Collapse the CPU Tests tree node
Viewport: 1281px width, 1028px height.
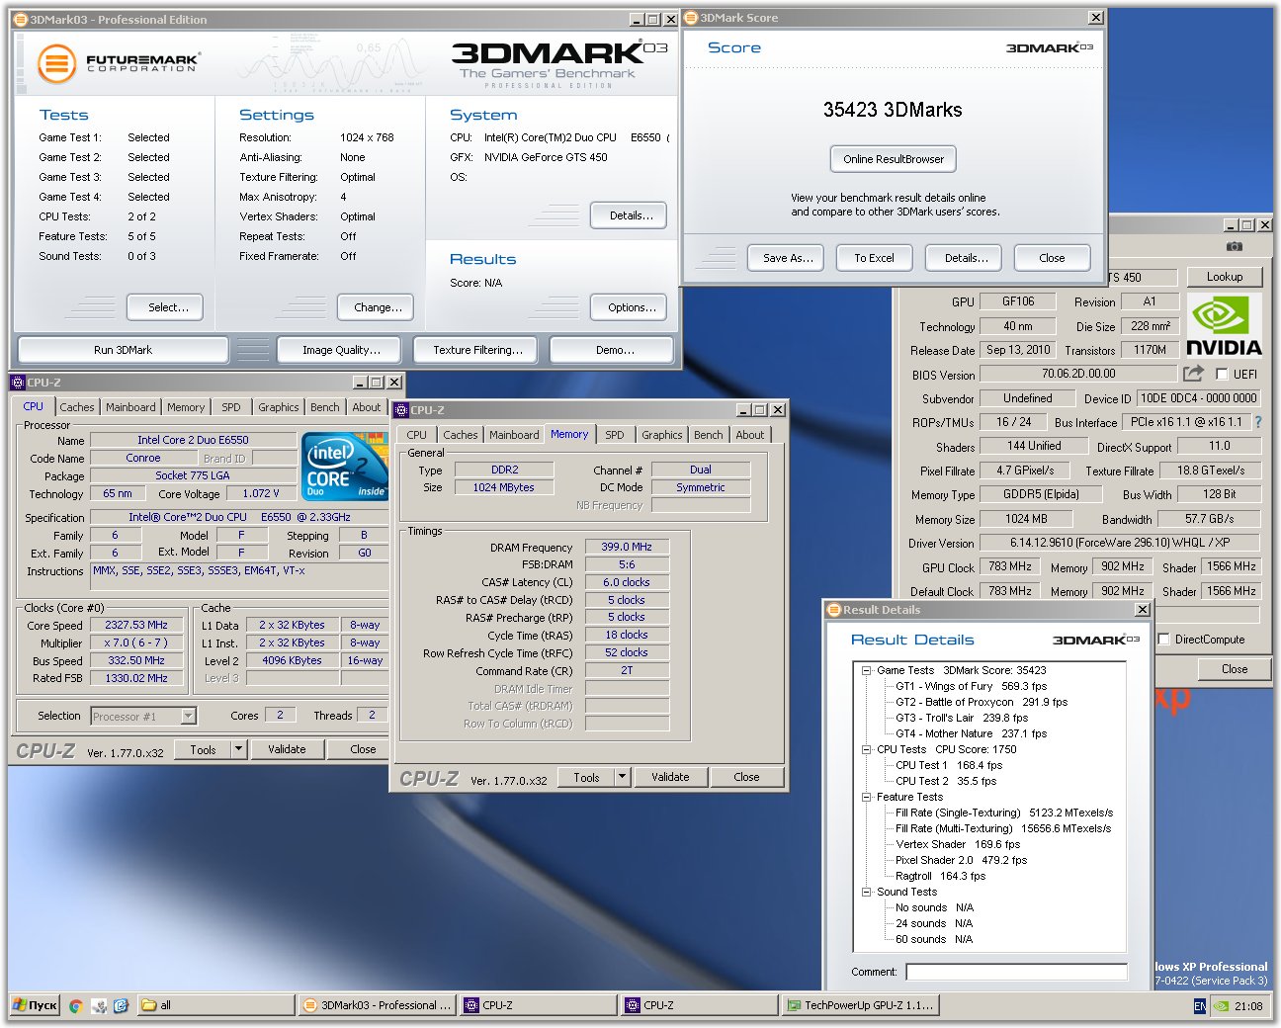click(866, 749)
